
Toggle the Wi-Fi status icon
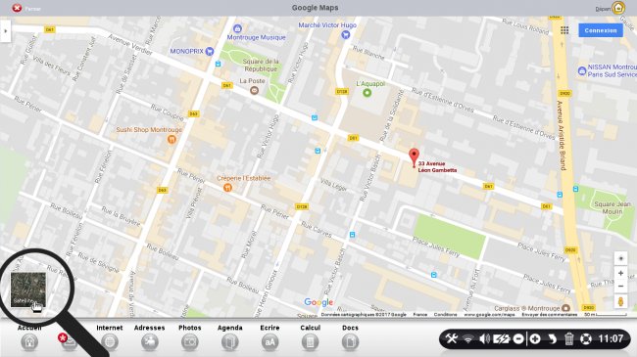468,339
